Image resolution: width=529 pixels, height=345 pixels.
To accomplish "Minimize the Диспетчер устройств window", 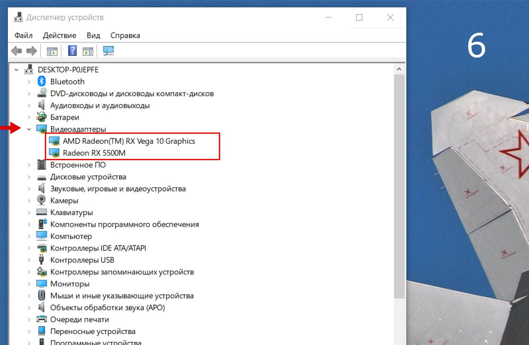I will click(329, 17).
